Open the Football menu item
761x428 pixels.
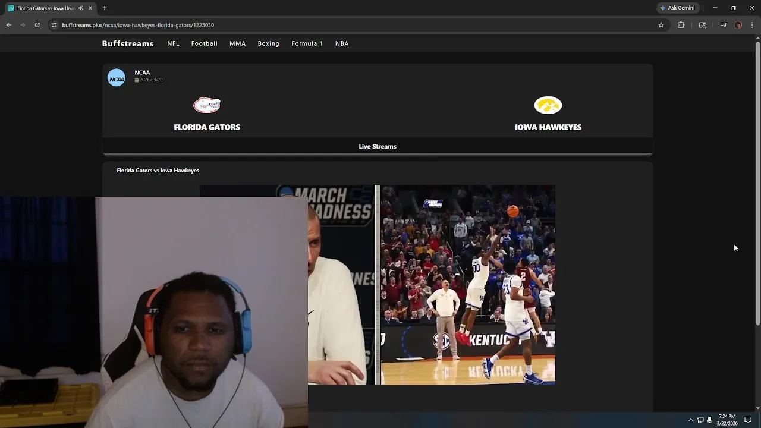tap(204, 43)
